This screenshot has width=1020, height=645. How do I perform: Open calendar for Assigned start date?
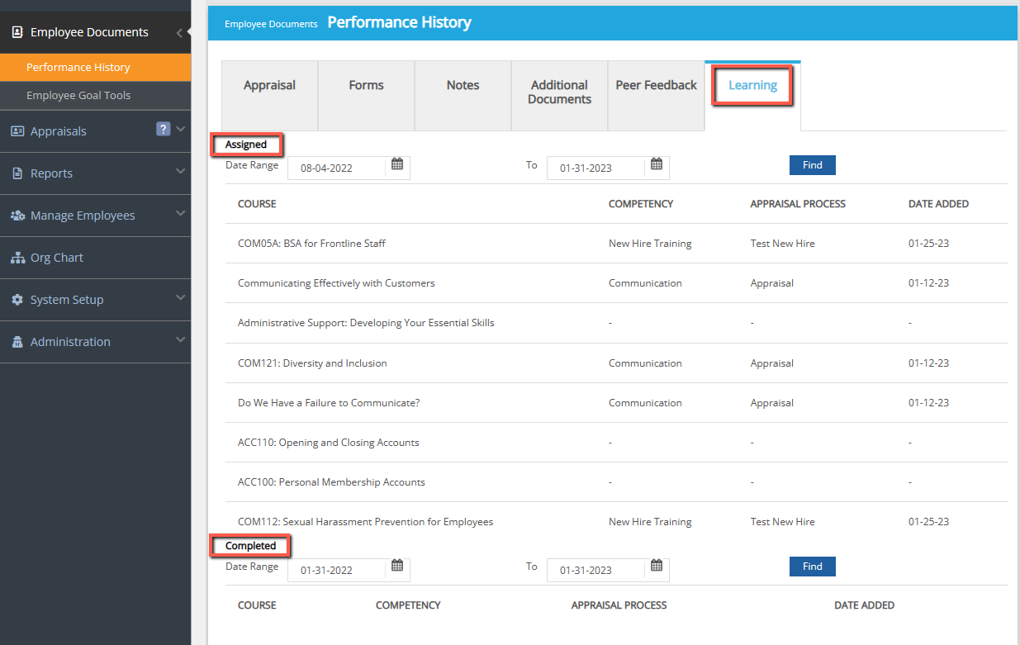tap(397, 164)
